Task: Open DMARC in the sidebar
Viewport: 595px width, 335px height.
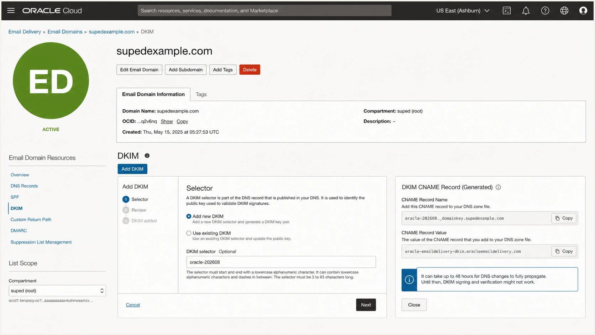Action: [19, 231]
